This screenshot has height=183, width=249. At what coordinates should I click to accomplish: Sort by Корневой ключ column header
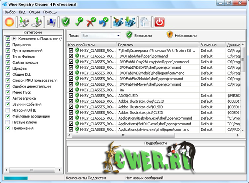coord(92,45)
